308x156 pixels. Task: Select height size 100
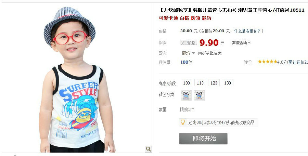coord(187,83)
